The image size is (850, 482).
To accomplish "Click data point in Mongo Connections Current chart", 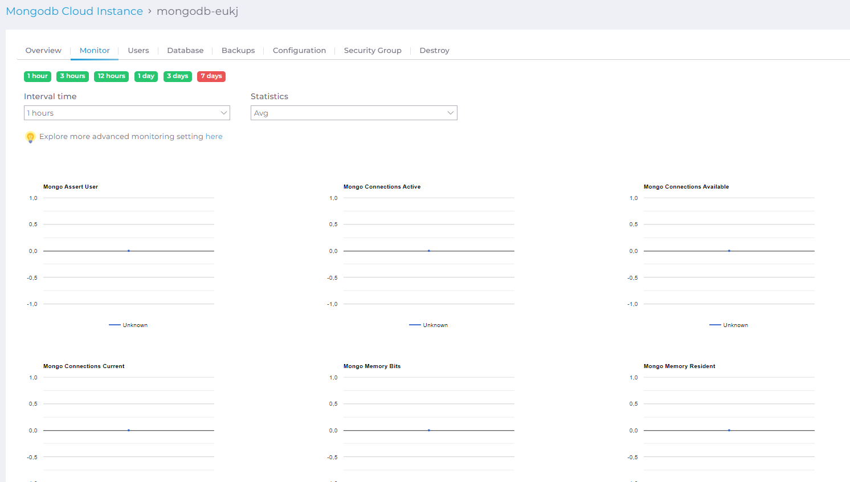I will pyautogui.click(x=129, y=430).
